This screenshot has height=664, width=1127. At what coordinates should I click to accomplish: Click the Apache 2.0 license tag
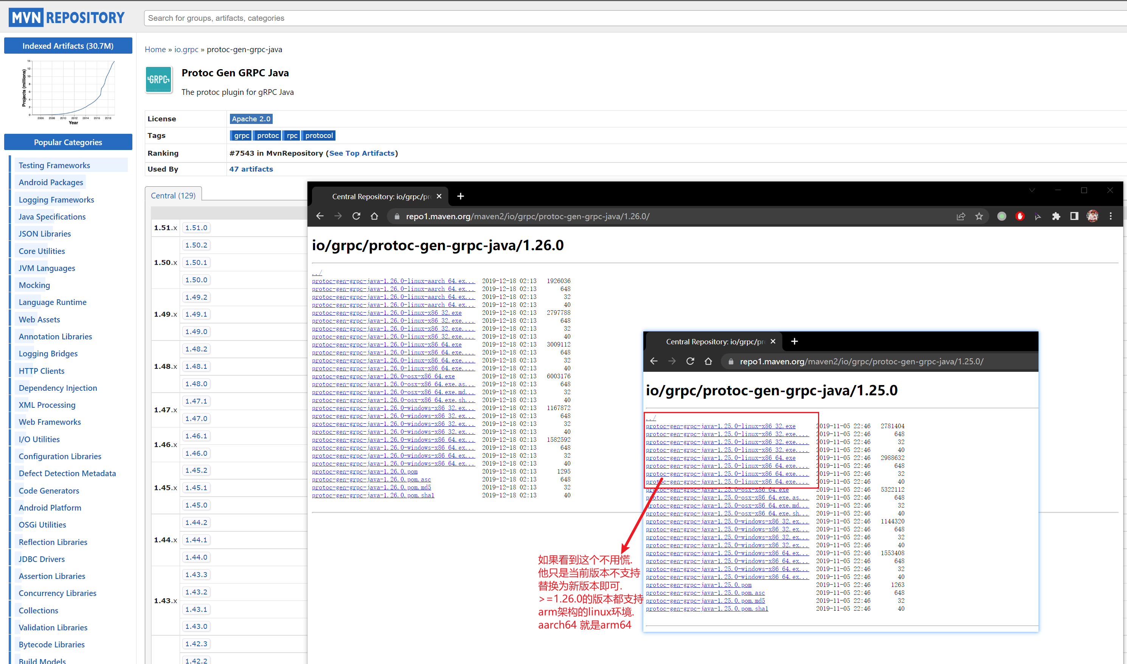click(251, 119)
